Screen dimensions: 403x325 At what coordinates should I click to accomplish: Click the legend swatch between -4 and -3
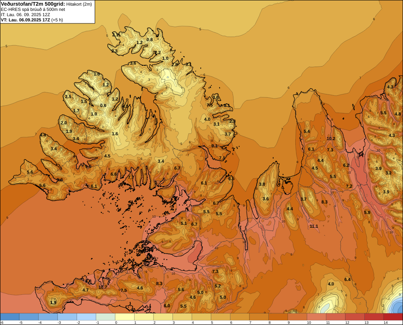pyautogui.click(x=48, y=317)
